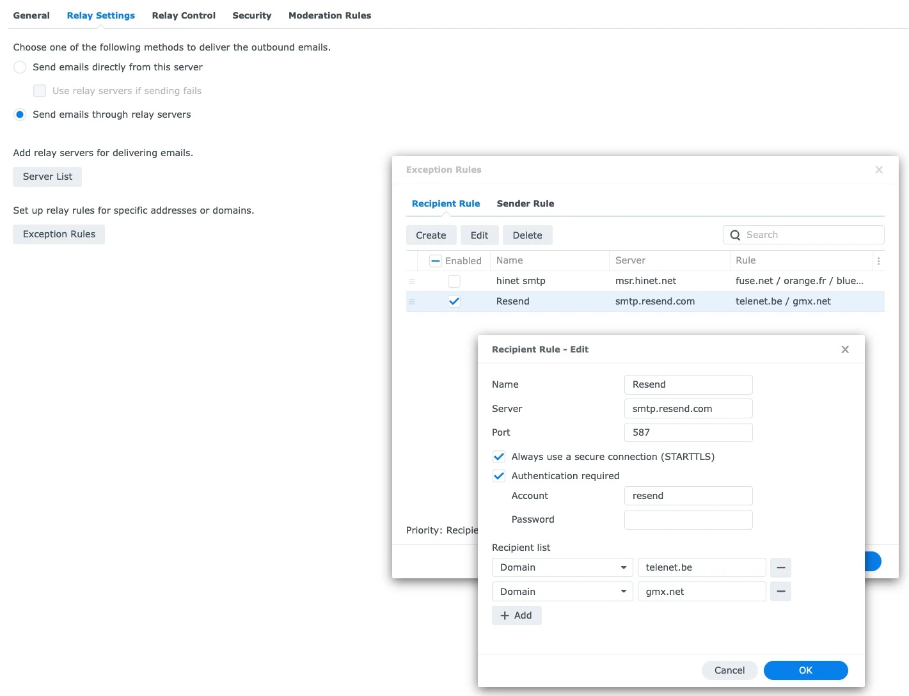The image size is (909, 696).
Task: Edit the telenet.be domain value field
Action: click(x=702, y=567)
